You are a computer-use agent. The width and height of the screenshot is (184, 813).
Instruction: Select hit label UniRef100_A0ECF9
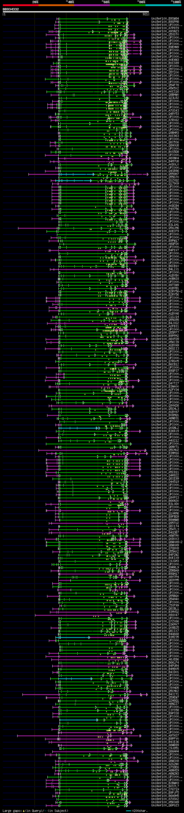(165, 231)
